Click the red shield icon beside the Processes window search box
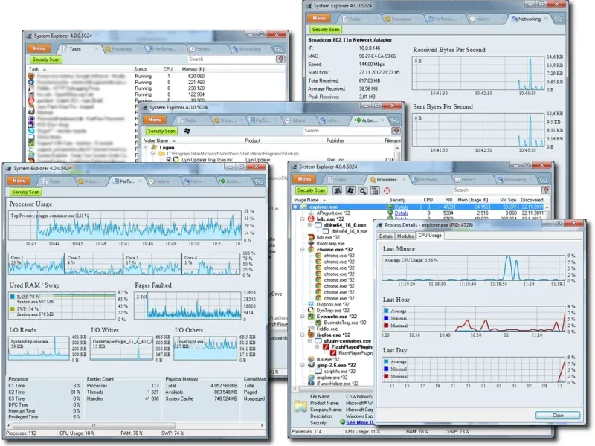Screen dimensions: 595x446 click(x=546, y=190)
